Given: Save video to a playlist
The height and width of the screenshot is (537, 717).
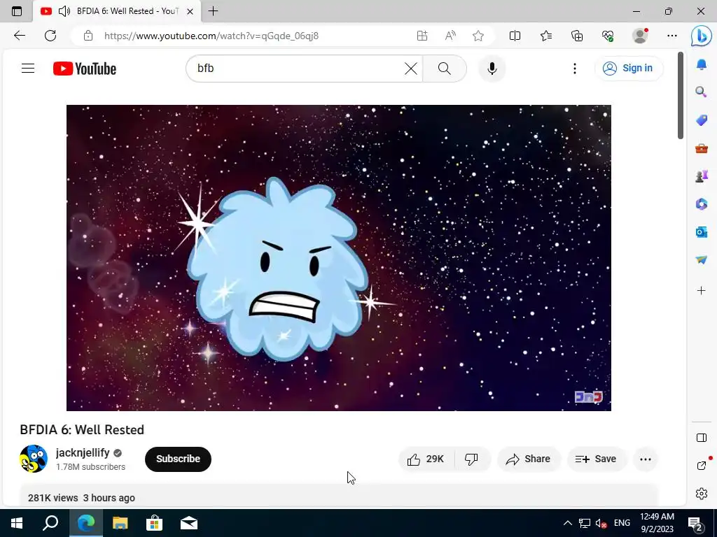Looking at the screenshot, I should tap(596, 459).
